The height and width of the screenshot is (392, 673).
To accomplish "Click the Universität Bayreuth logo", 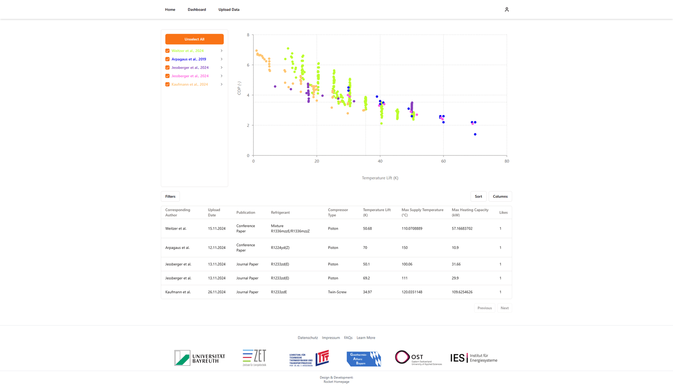I will click(199, 357).
